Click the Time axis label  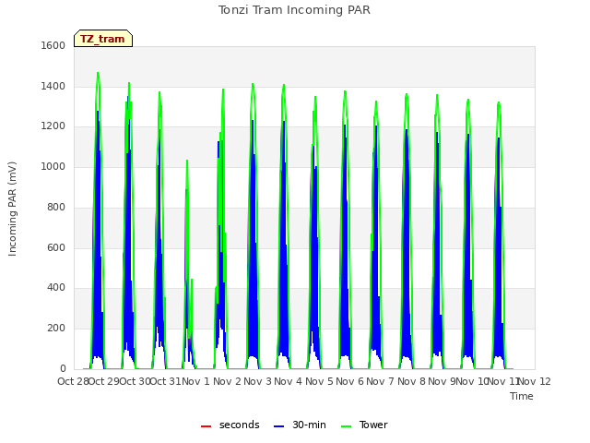point(522,396)
